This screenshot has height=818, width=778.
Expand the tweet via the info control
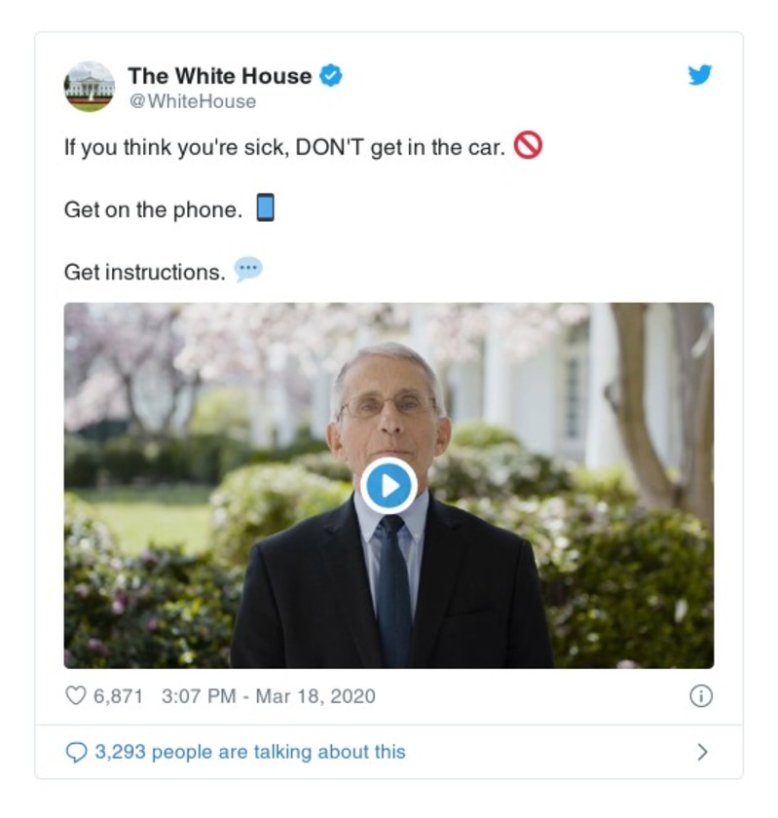703,694
